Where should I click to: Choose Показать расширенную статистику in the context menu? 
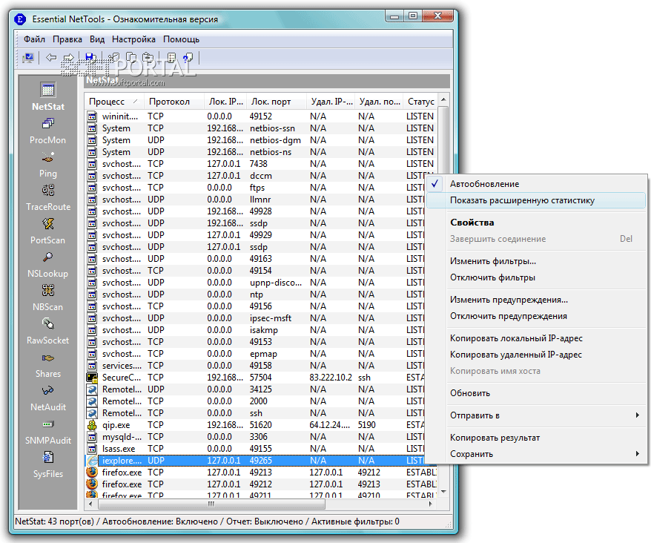536,200
